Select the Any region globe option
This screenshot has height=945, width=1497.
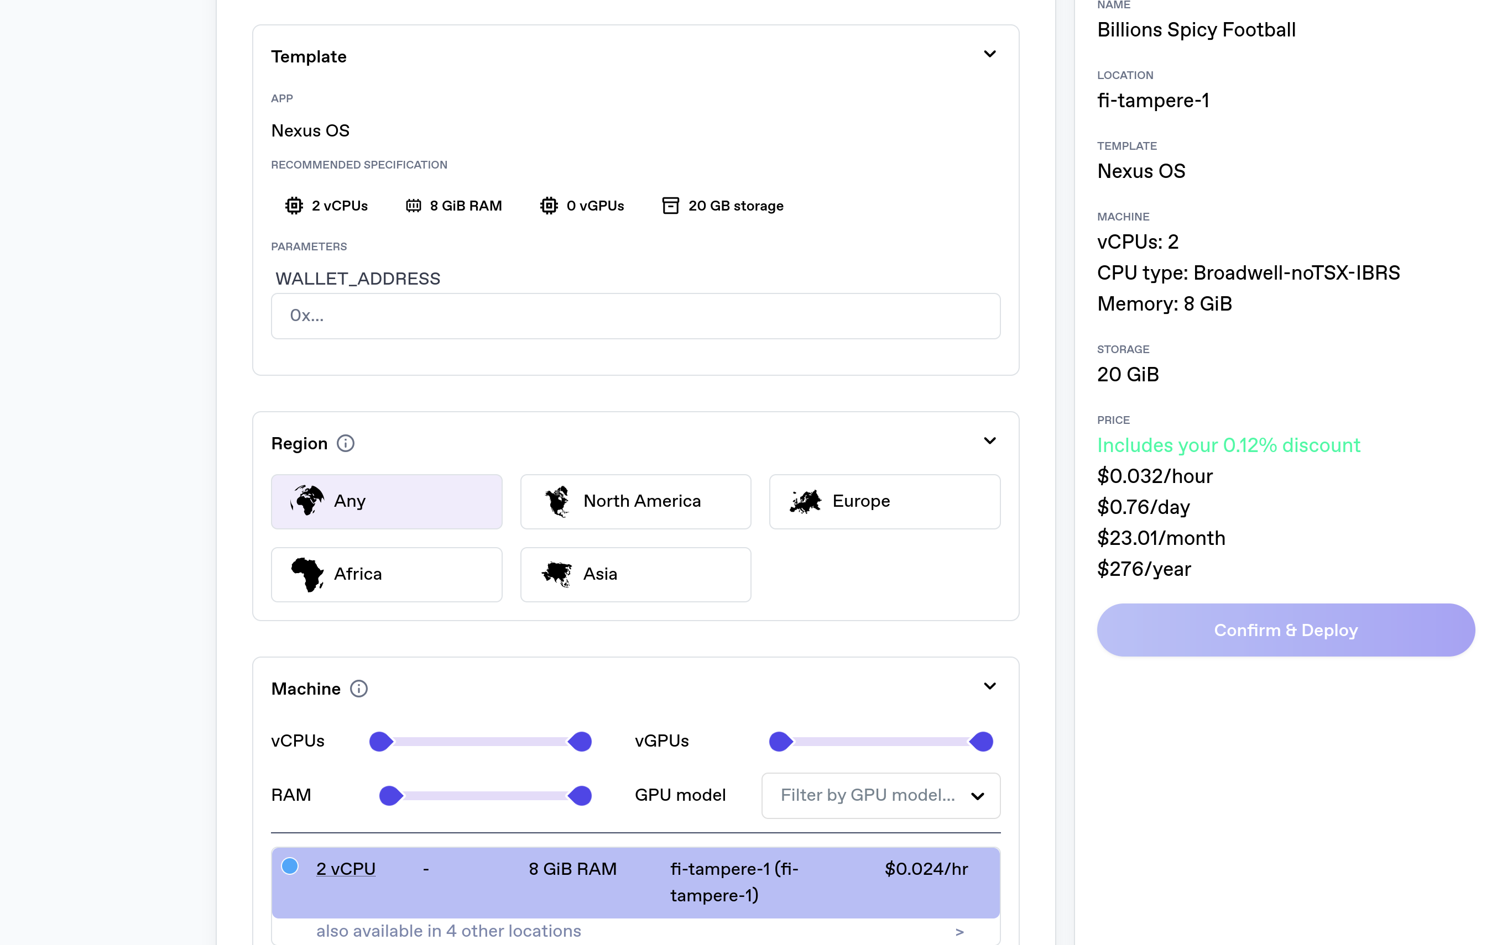click(x=386, y=501)
